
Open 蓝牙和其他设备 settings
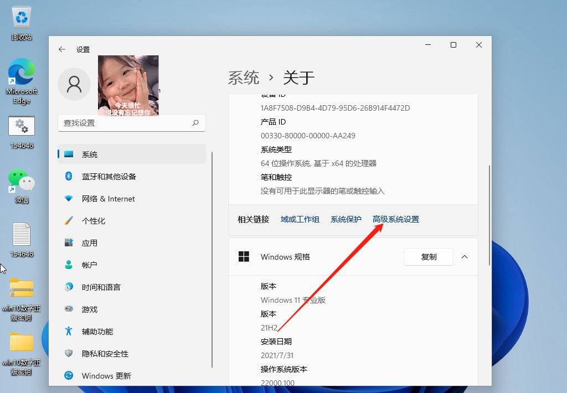pyautogui.click(x=132, y=177)
